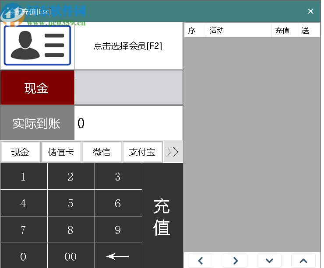324x268 pixels.
Task: Click the 充值 column header
Action: tap(285, 30)
